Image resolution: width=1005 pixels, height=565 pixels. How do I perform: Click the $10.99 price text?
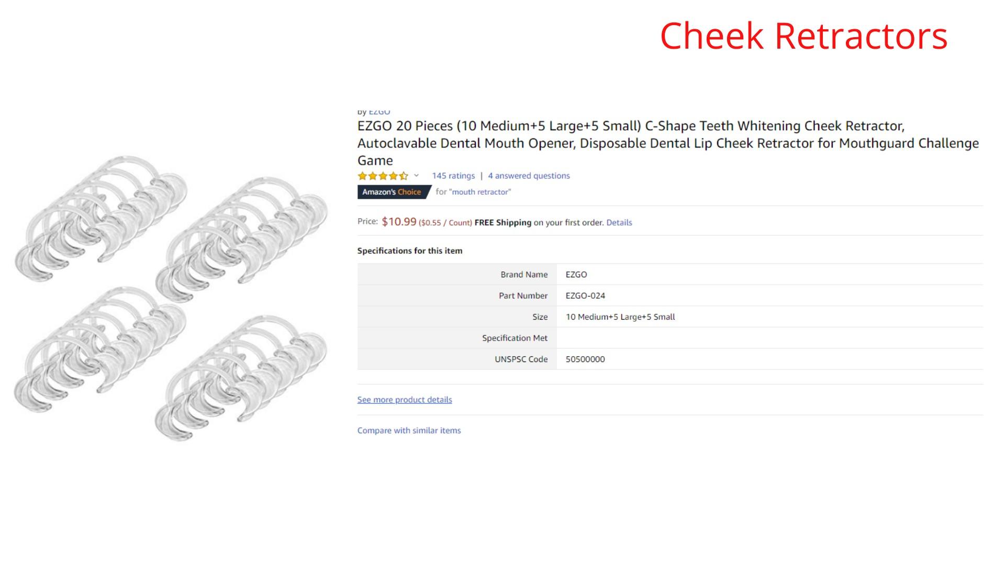pos(399,221)
